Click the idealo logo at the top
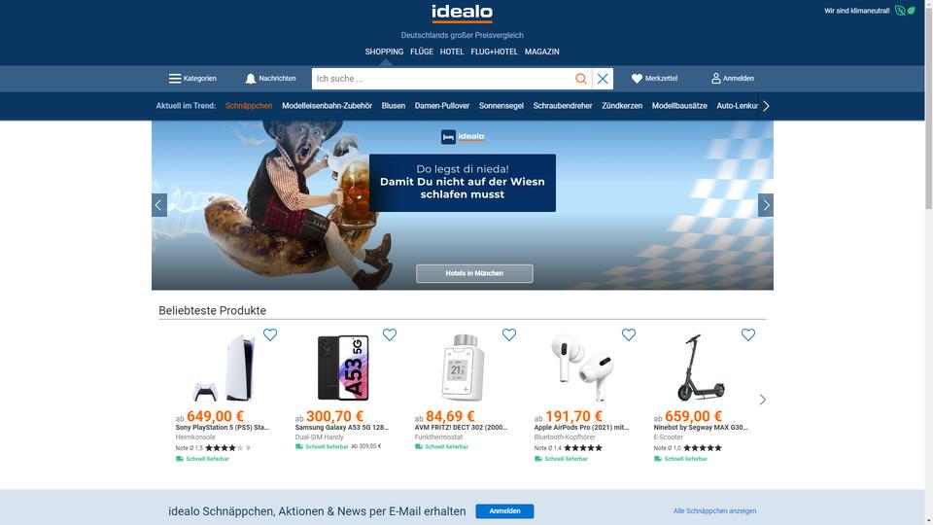This screenshot has height=525, width=933. pyautogui.click(x=463, y=13)
